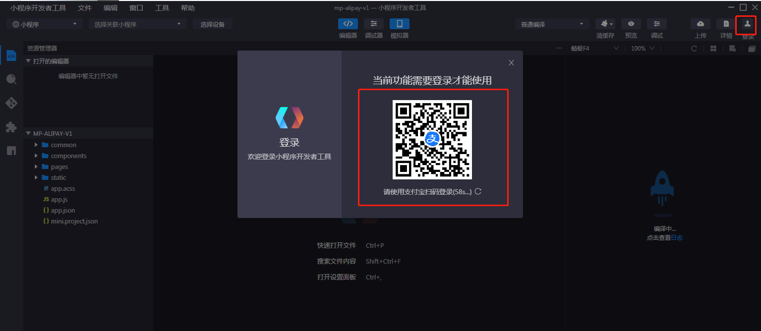
Task: Open the 蜻蜓F4 device dropdown
Action: point(594,49)
